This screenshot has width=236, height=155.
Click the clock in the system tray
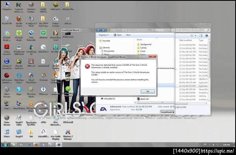pos(227,145)
